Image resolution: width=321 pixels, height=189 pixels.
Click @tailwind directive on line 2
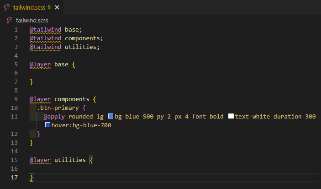(x=46, y=38)
